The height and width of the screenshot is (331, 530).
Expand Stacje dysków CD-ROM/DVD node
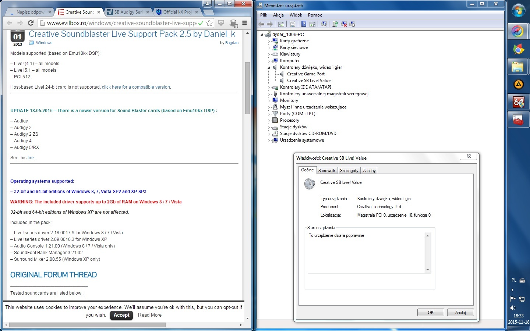click(269, 134)
